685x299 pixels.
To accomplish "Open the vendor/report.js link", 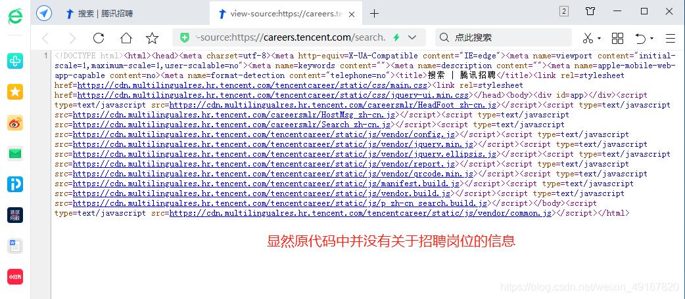I will click(x=264, y=164).
